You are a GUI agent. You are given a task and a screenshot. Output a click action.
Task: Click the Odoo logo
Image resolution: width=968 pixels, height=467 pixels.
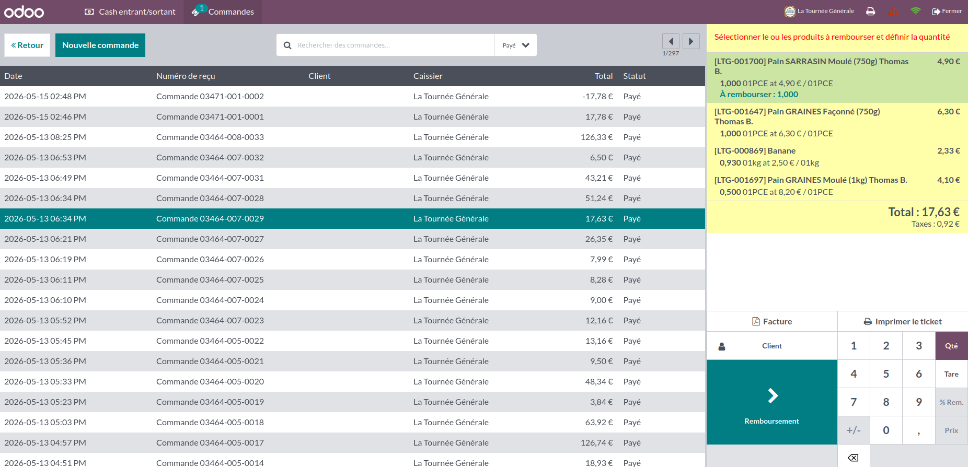(24, 11)
